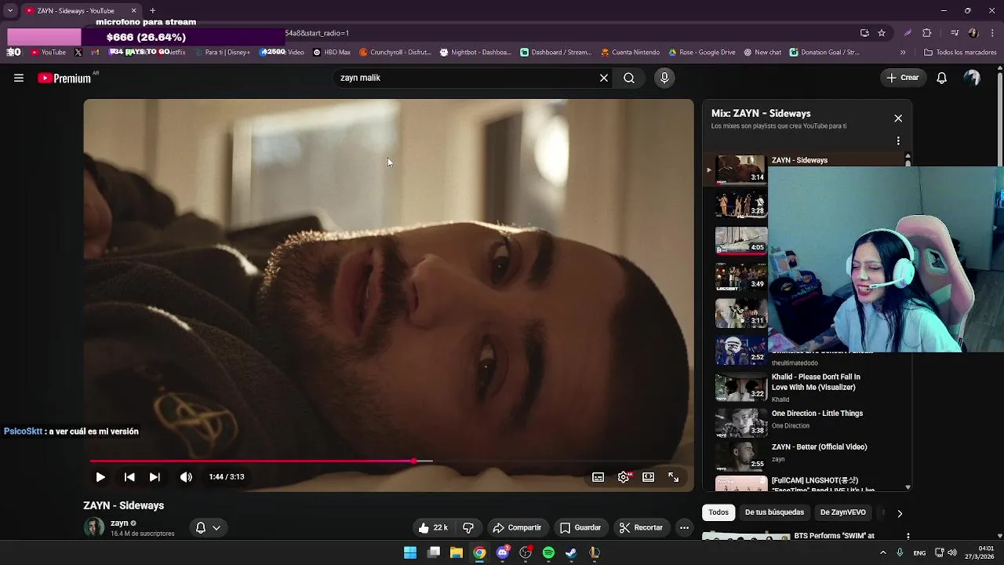Viewport: 1004px width, 565px height.
Task: Open Steam from the taskbar
Action: click(571, 553)
